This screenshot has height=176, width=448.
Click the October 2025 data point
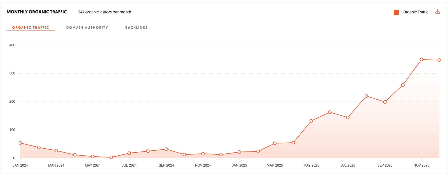403,85
